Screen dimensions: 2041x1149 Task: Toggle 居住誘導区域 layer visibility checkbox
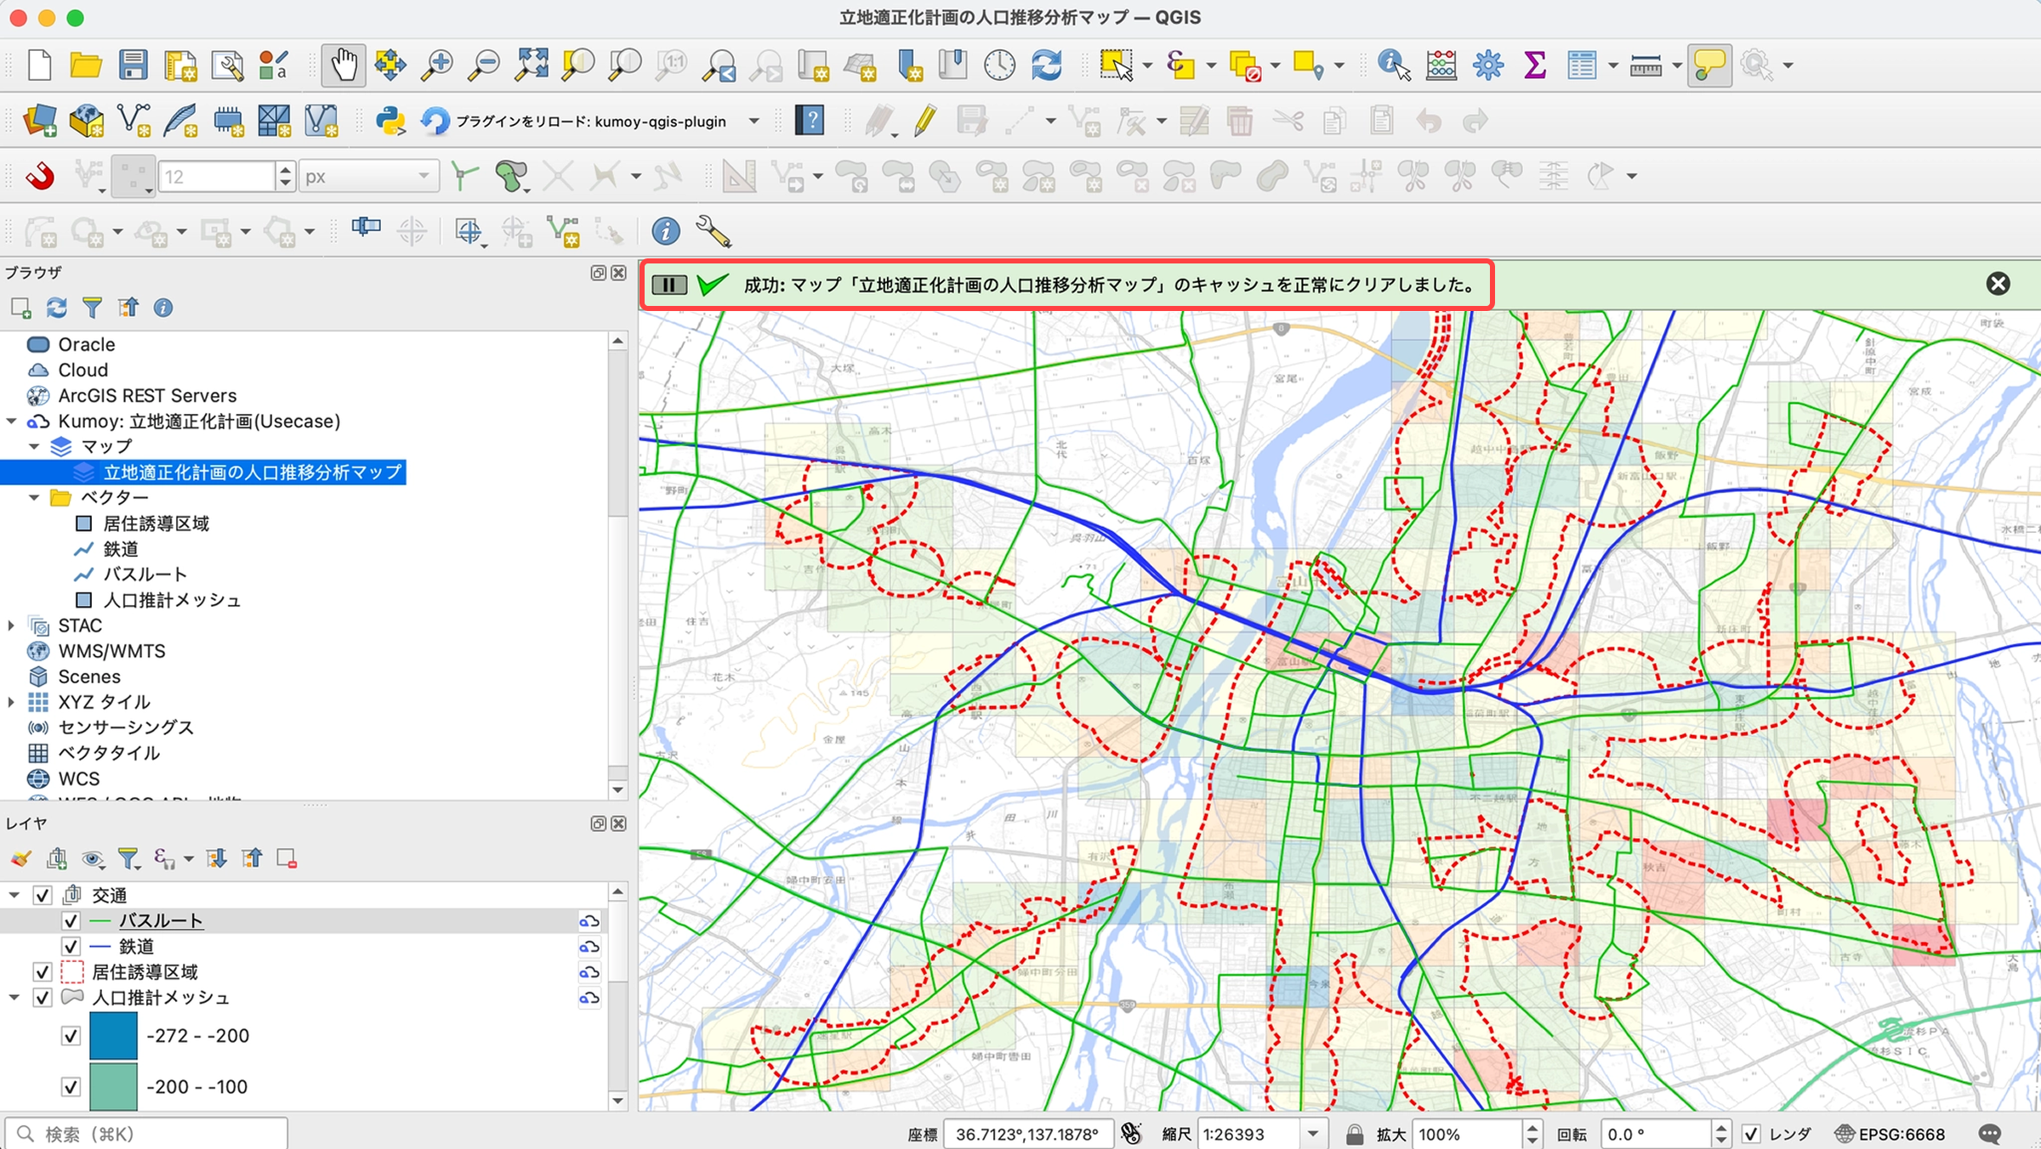pyautogui.click(x=42, y=971)
